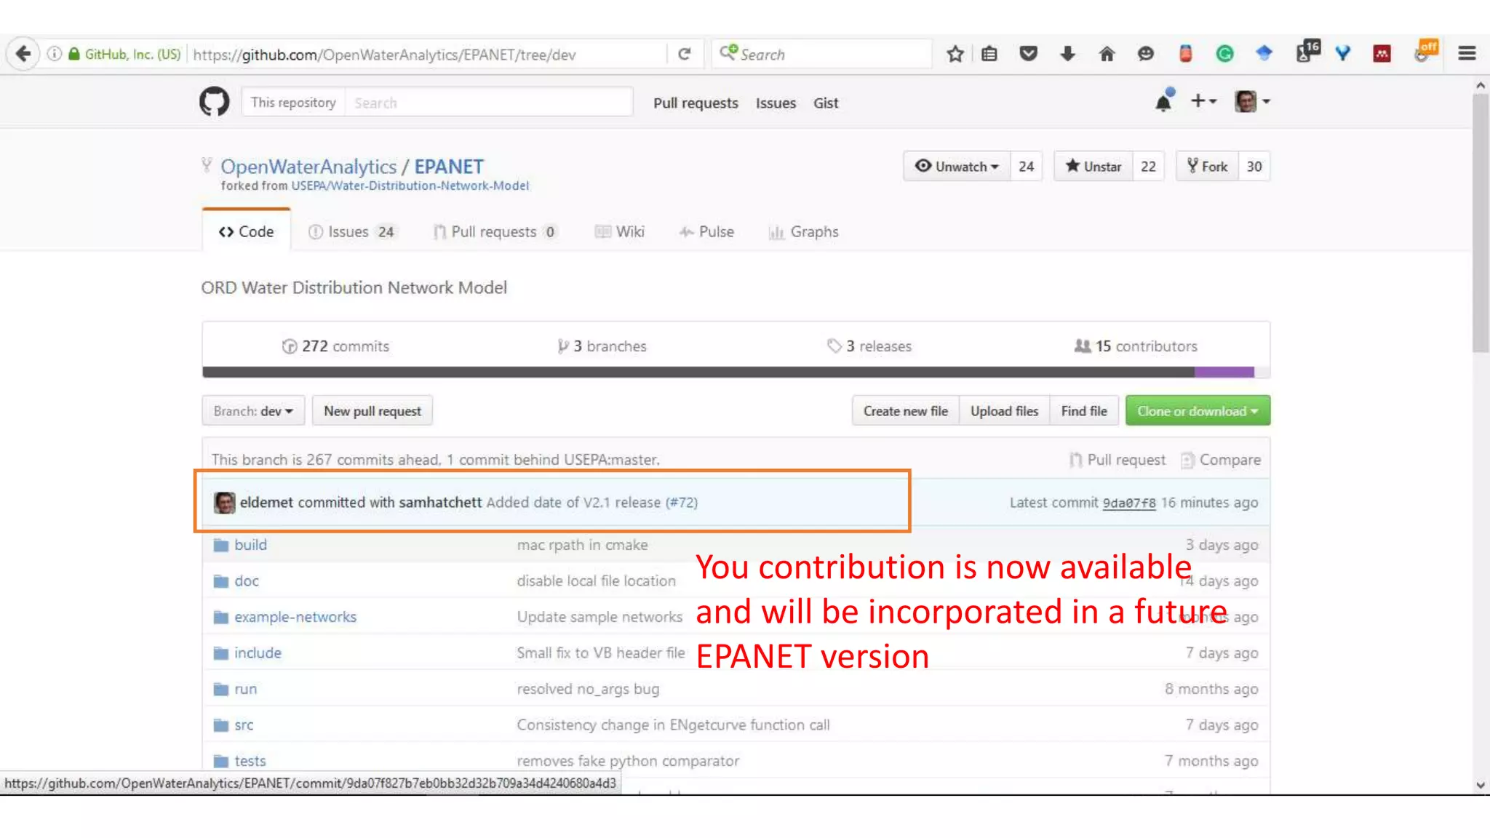Open the Firefox hamburger menu
1490x838 pixels.
pyautogui.click(x=1467, y=54)
